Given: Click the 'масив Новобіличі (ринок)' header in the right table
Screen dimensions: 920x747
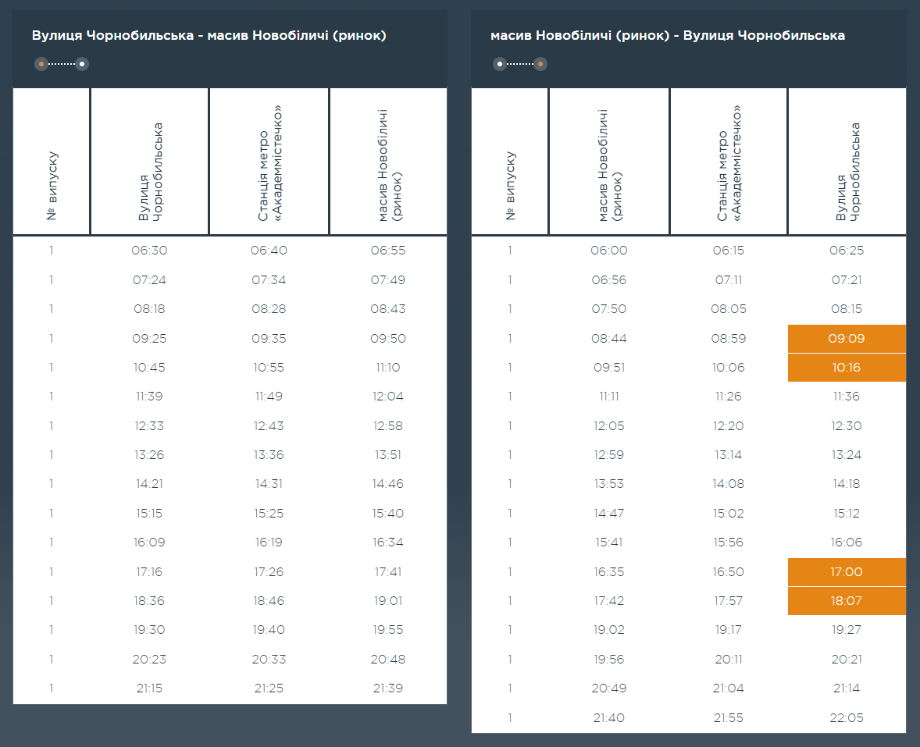Looking at the screenshot, I should pyautogui.click(x=608, y=165).
